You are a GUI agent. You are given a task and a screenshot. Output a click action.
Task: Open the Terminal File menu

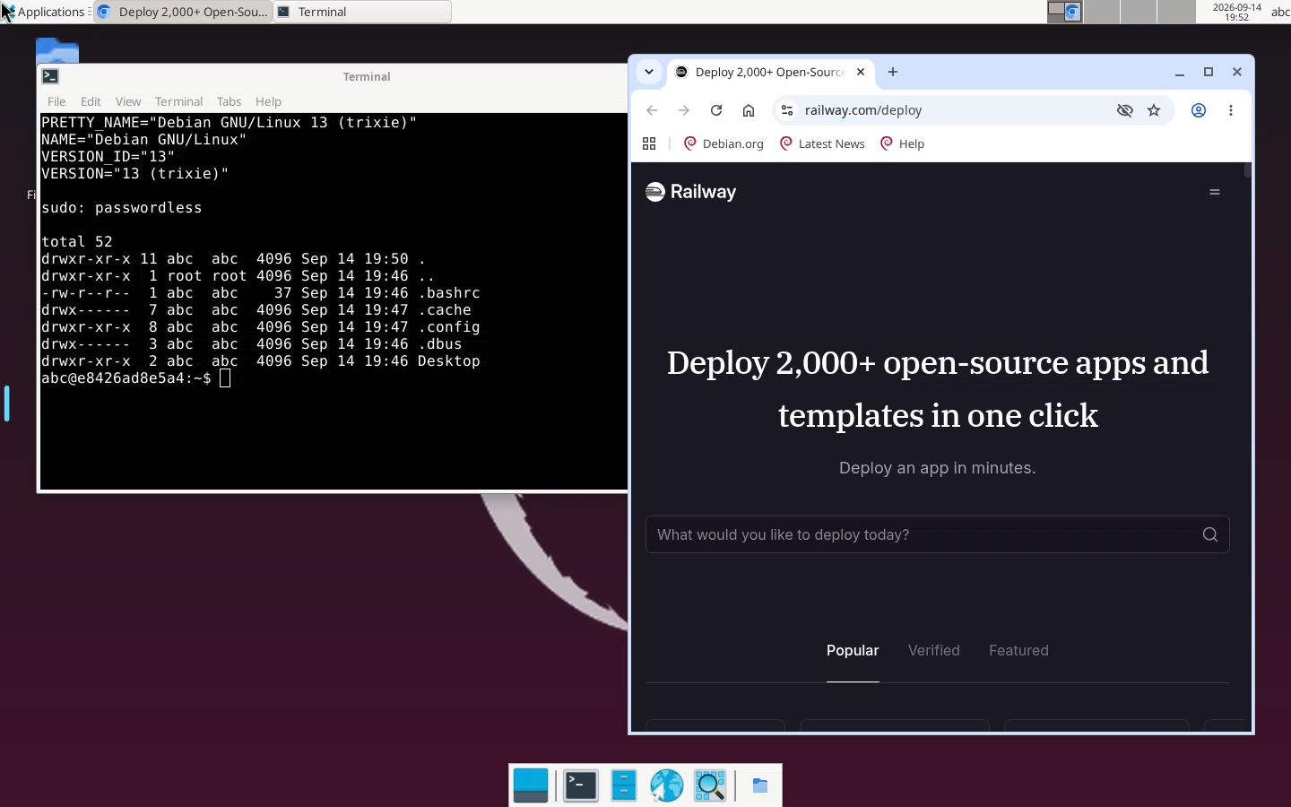(x=56, y=101)
